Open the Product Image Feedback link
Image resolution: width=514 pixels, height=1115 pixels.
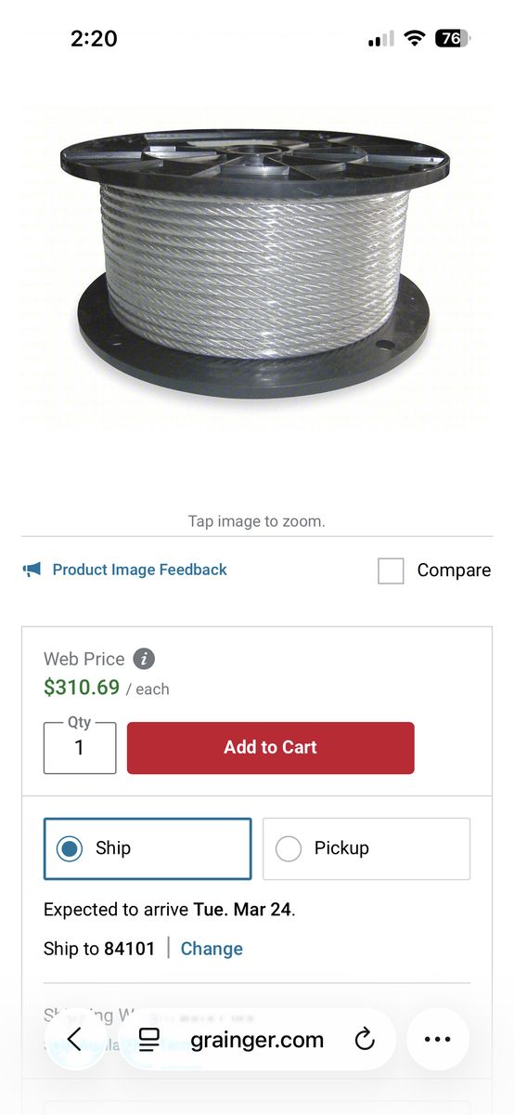(140, 570)
